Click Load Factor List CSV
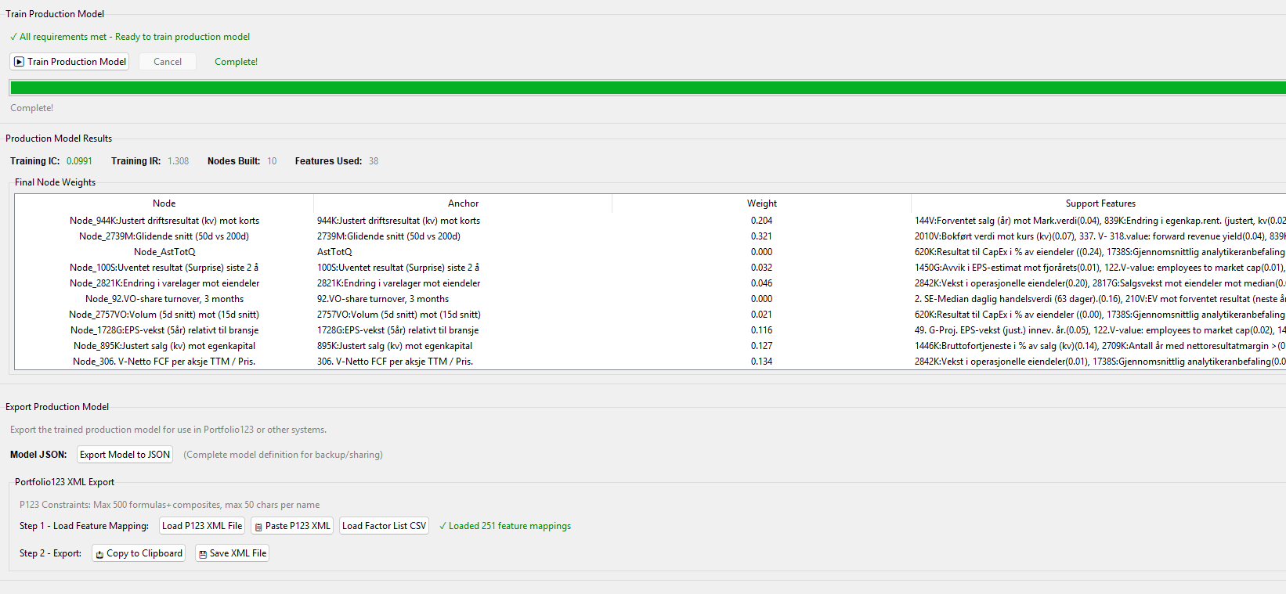The image size is (1286, 594). point(384,526)
